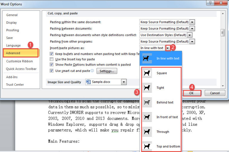Dismiss dialog with Cancel button
Viewport: 229px width, 152px height.
click(x=215, y=93)
